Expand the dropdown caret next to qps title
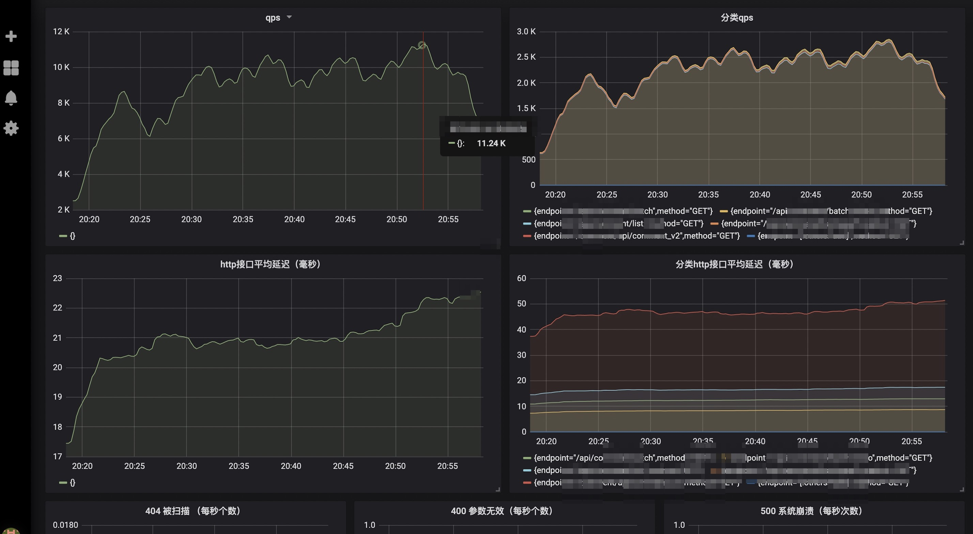The height and width of the screenshot is (534, 973). pos(289,17)
